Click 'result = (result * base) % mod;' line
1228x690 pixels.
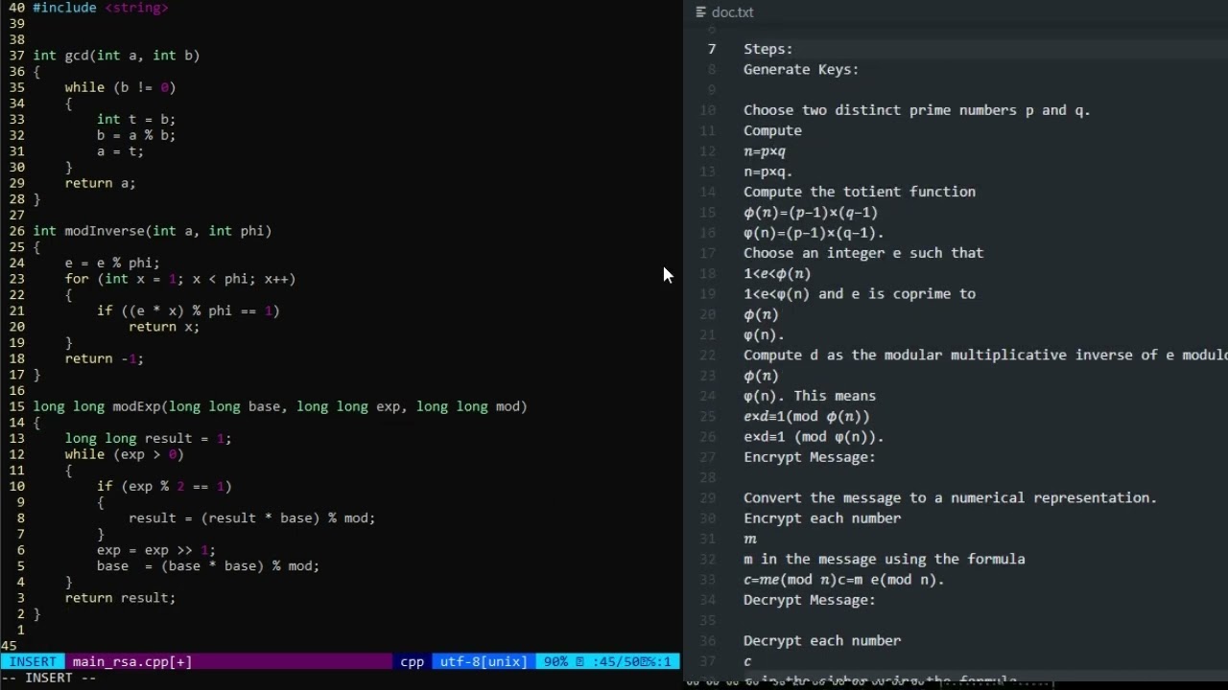[252, 517]
